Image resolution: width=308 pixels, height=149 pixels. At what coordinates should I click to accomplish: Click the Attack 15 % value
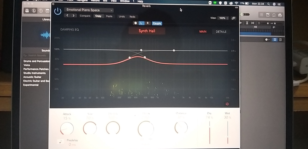click(x=67, y=118)
